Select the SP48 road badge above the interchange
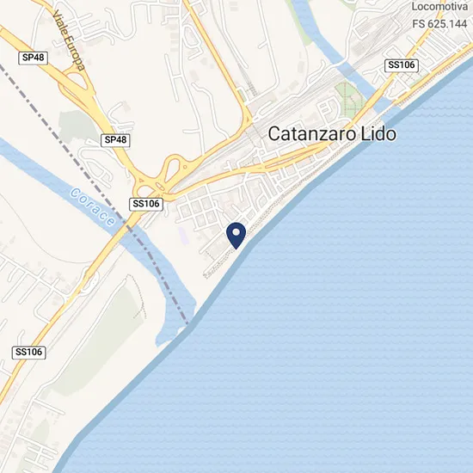This screenshot has height=473, width=473. coord(115,140)
